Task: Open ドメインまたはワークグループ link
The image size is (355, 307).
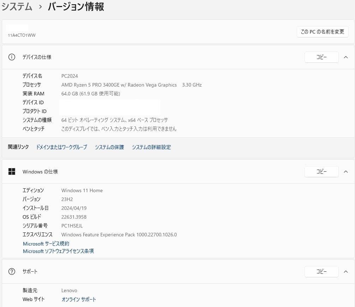Action: point(61,147)
